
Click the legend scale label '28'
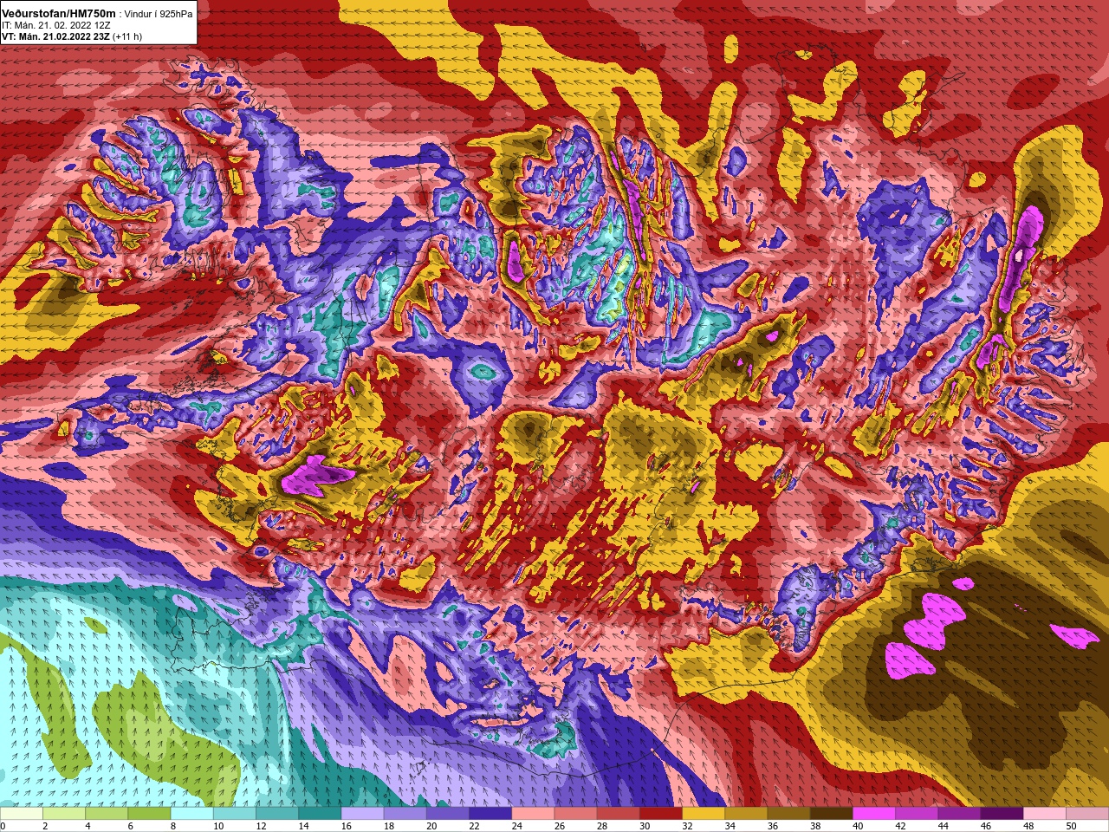pos(602,826)
